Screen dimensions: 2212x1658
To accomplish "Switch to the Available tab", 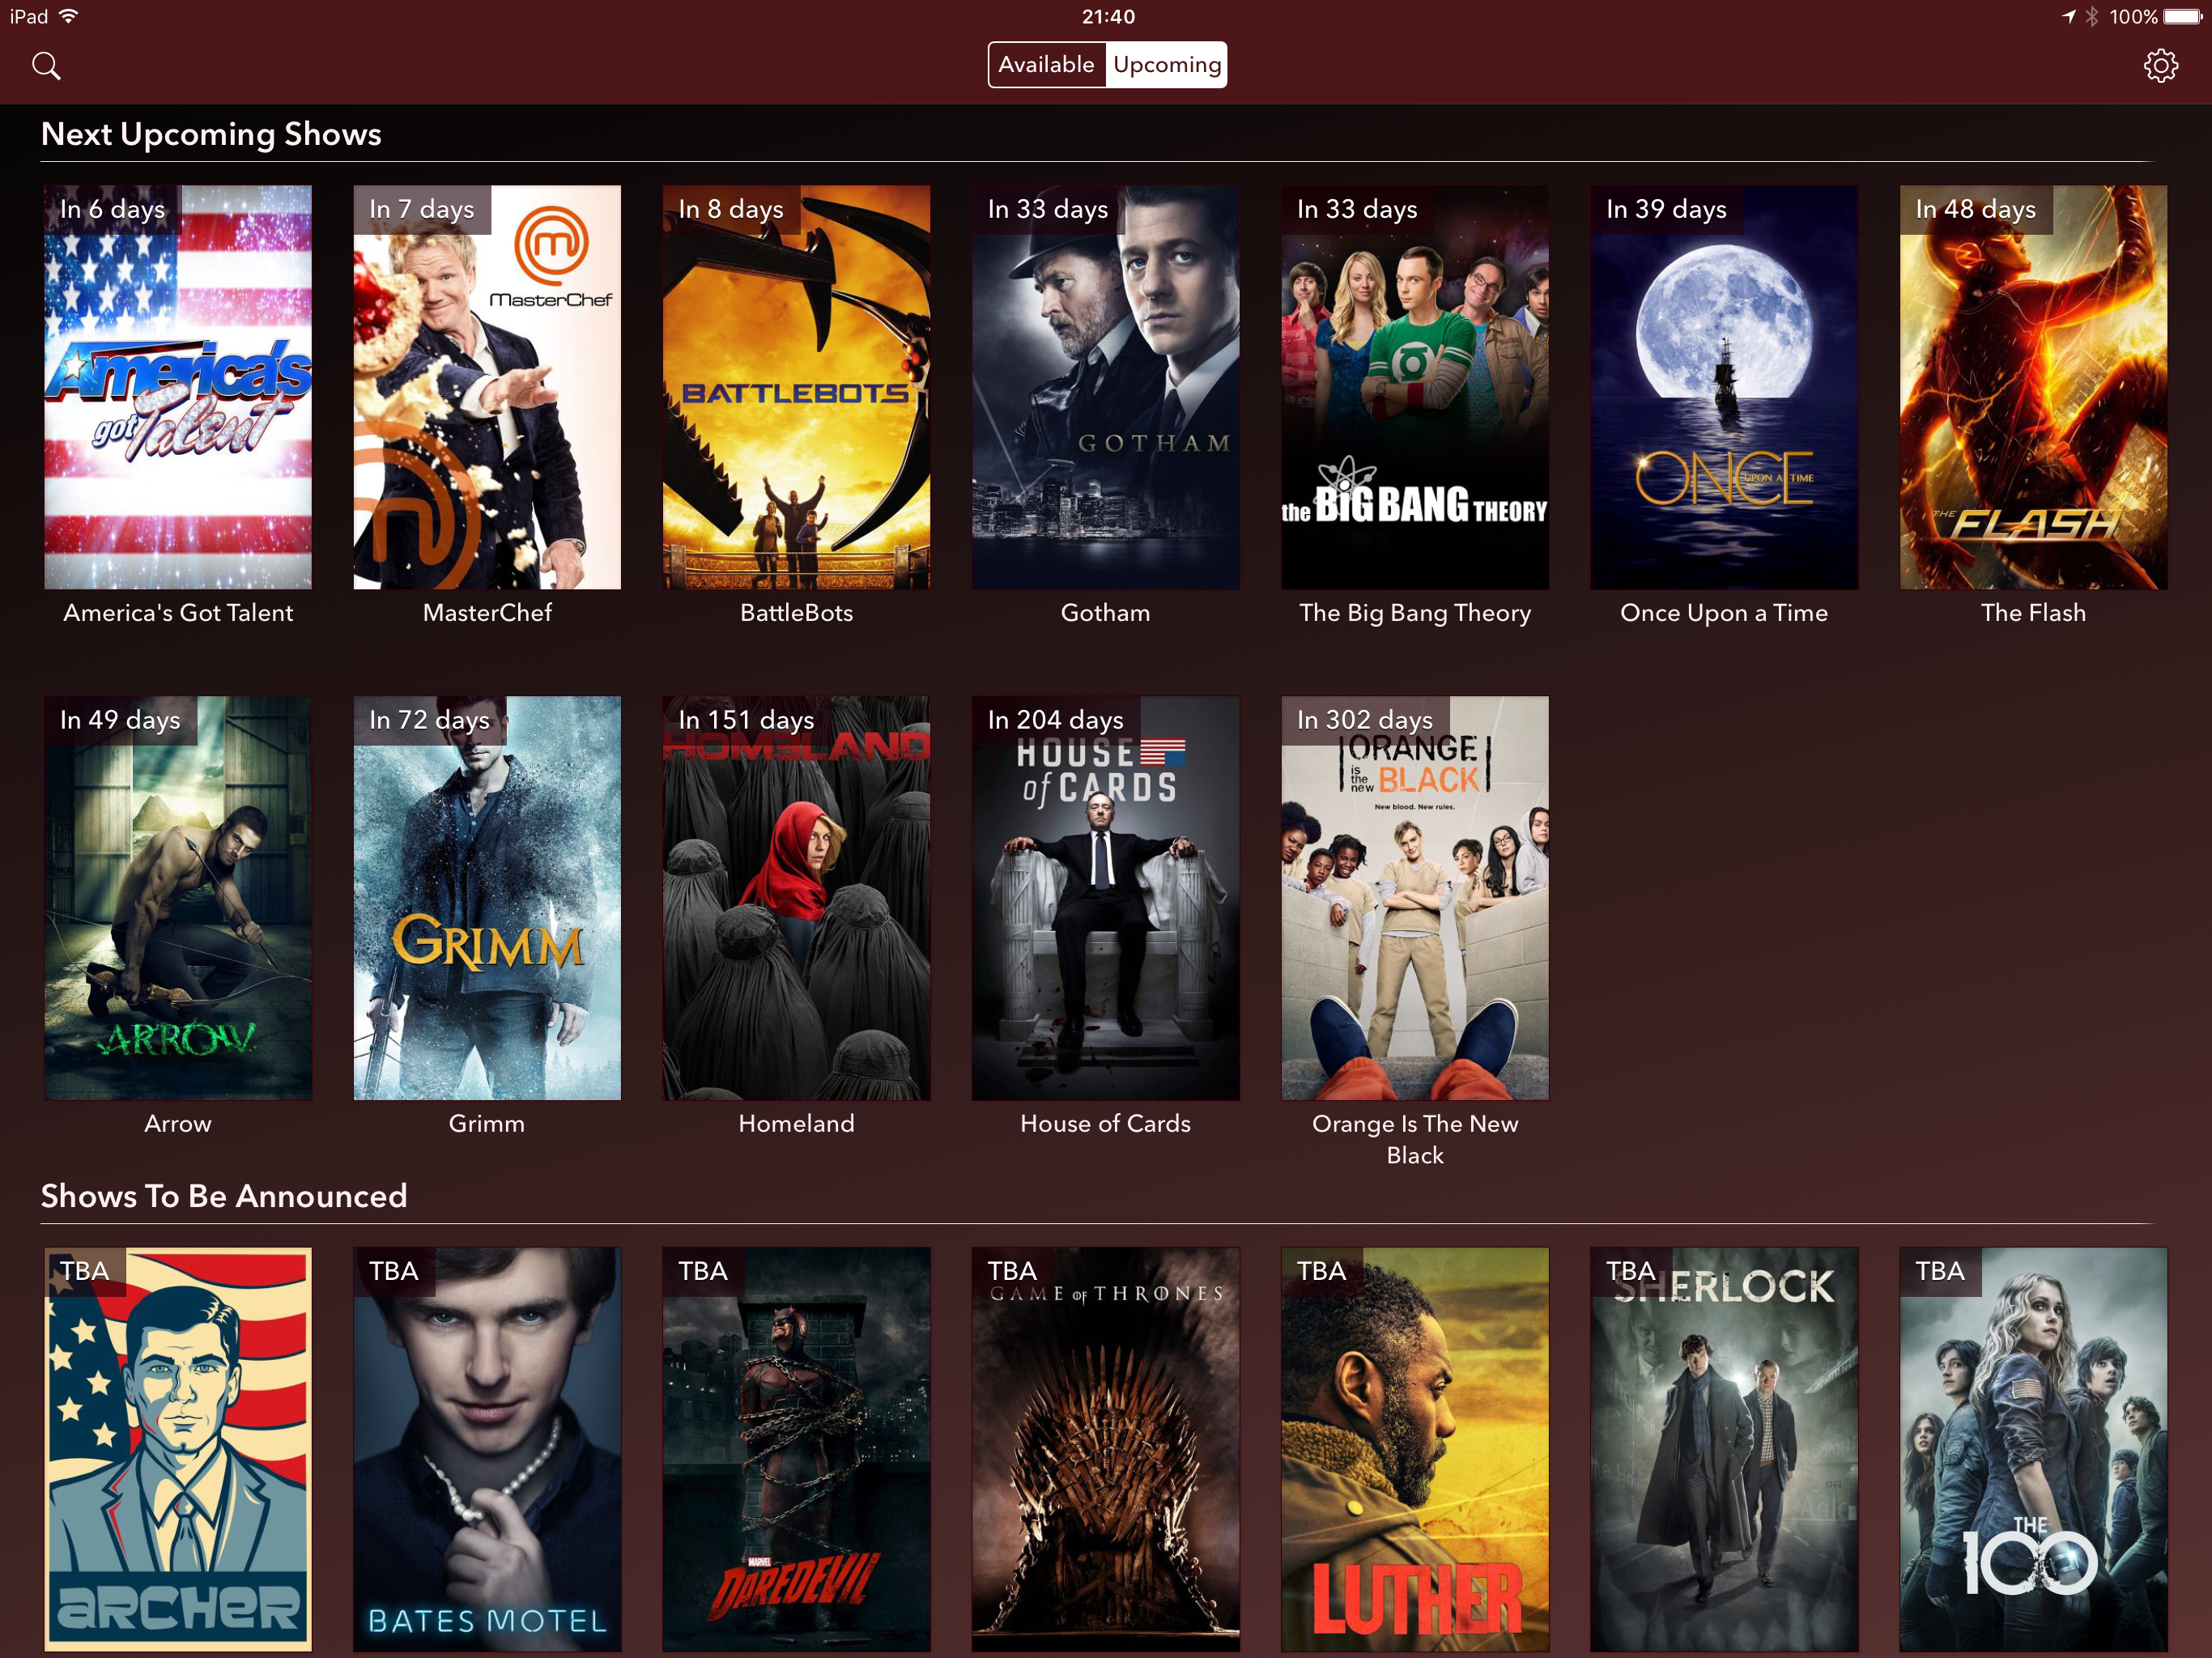I will (x=1047, y=65).
